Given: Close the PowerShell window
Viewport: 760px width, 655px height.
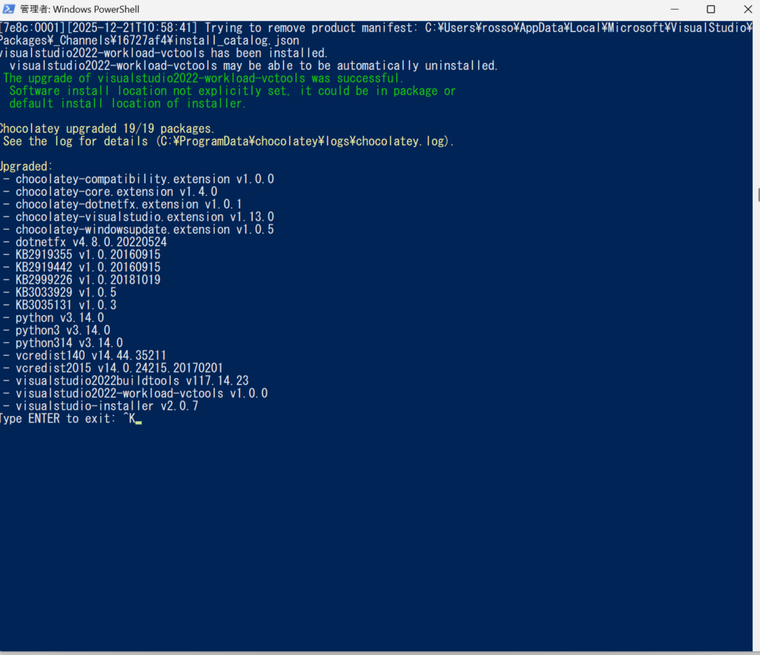Looking at the screenshot, I should click(x=744, y=10).
